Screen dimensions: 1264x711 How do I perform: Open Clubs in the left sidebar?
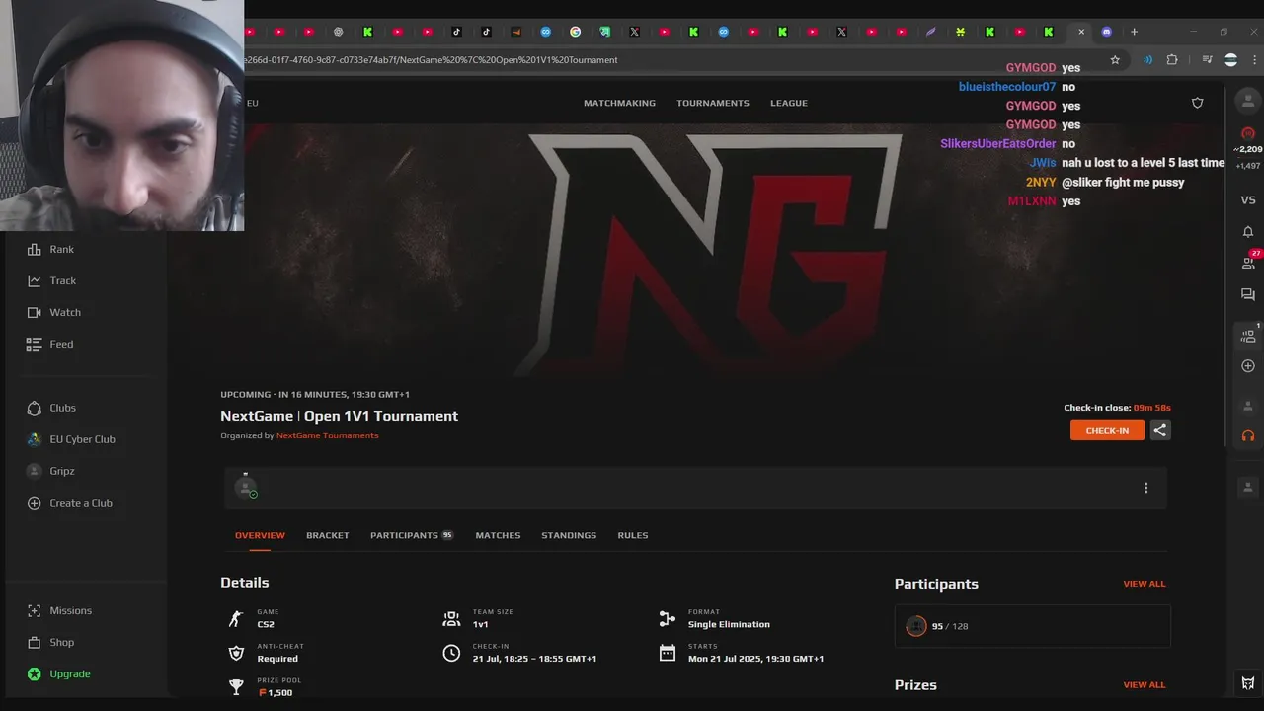[x=51, y=408]
